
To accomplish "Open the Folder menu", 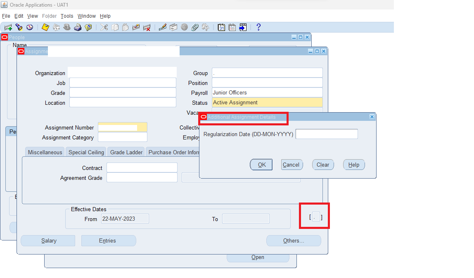I will point(49,16).
